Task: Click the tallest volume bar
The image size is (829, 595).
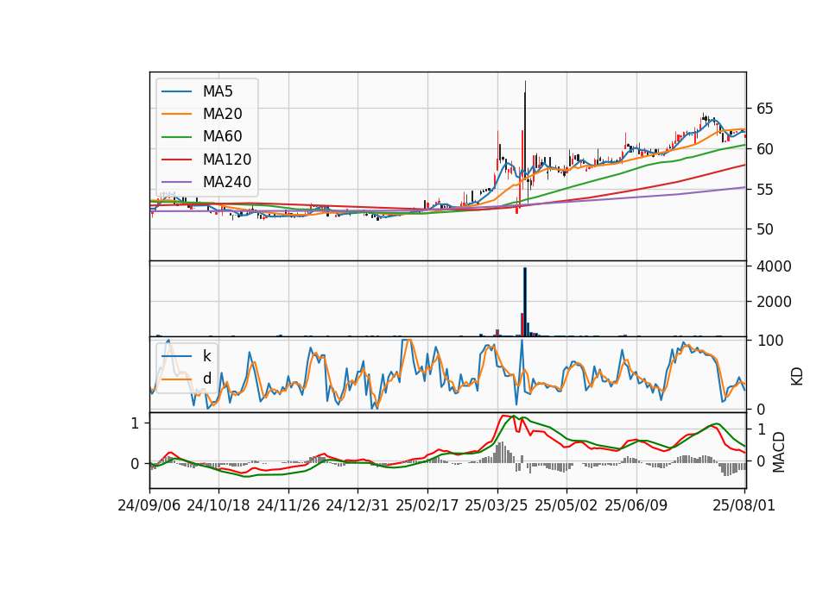Action: (x=525, y=302)
